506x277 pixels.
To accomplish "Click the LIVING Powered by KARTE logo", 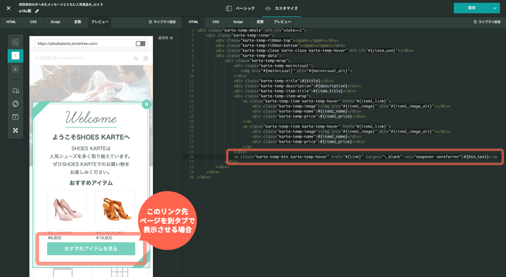I will pos(60,58).
